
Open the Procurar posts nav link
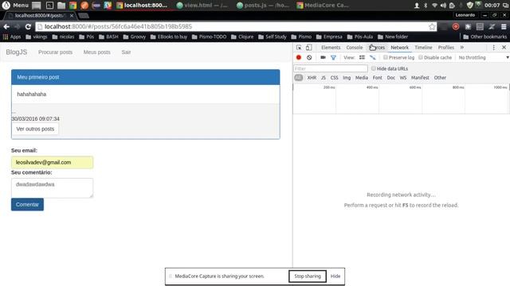[x=55, y=52]
